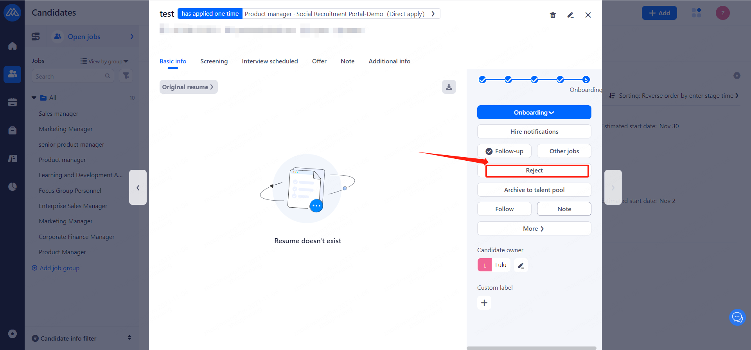Click the pencil edit candidate icon
The width and height of the screenshot is (751, 350).
pos(570,15)
